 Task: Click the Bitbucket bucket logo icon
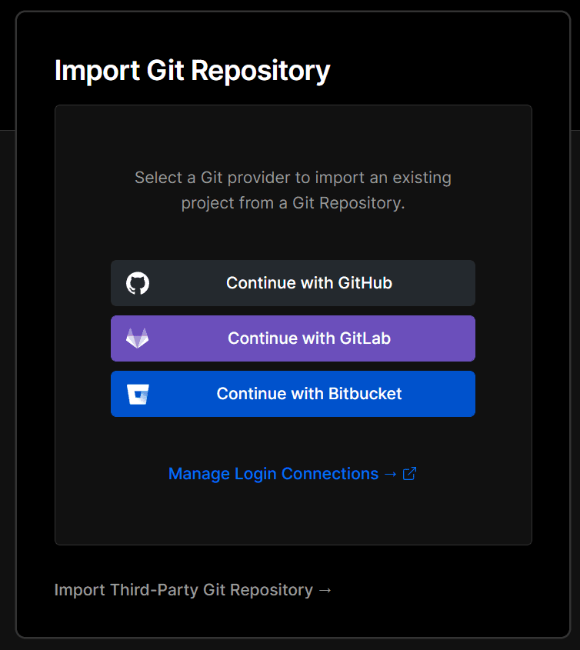click(138, 394)
